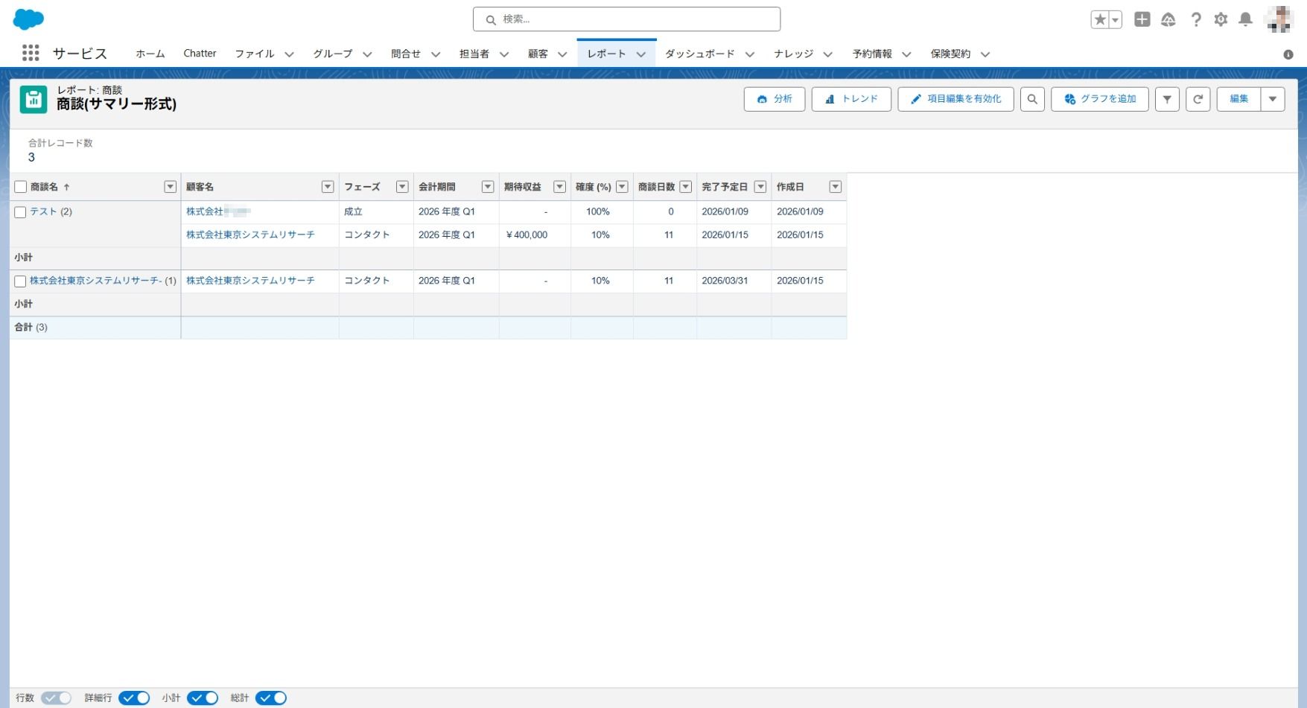Click the report filter funnel icon
The image size is (1307, 708).
point(1167,99)
